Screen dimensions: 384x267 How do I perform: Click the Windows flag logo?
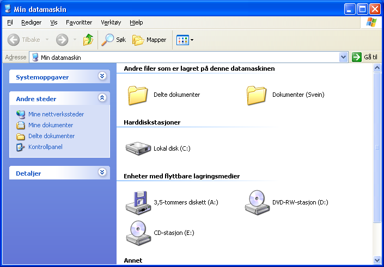[x=372, y=22]
